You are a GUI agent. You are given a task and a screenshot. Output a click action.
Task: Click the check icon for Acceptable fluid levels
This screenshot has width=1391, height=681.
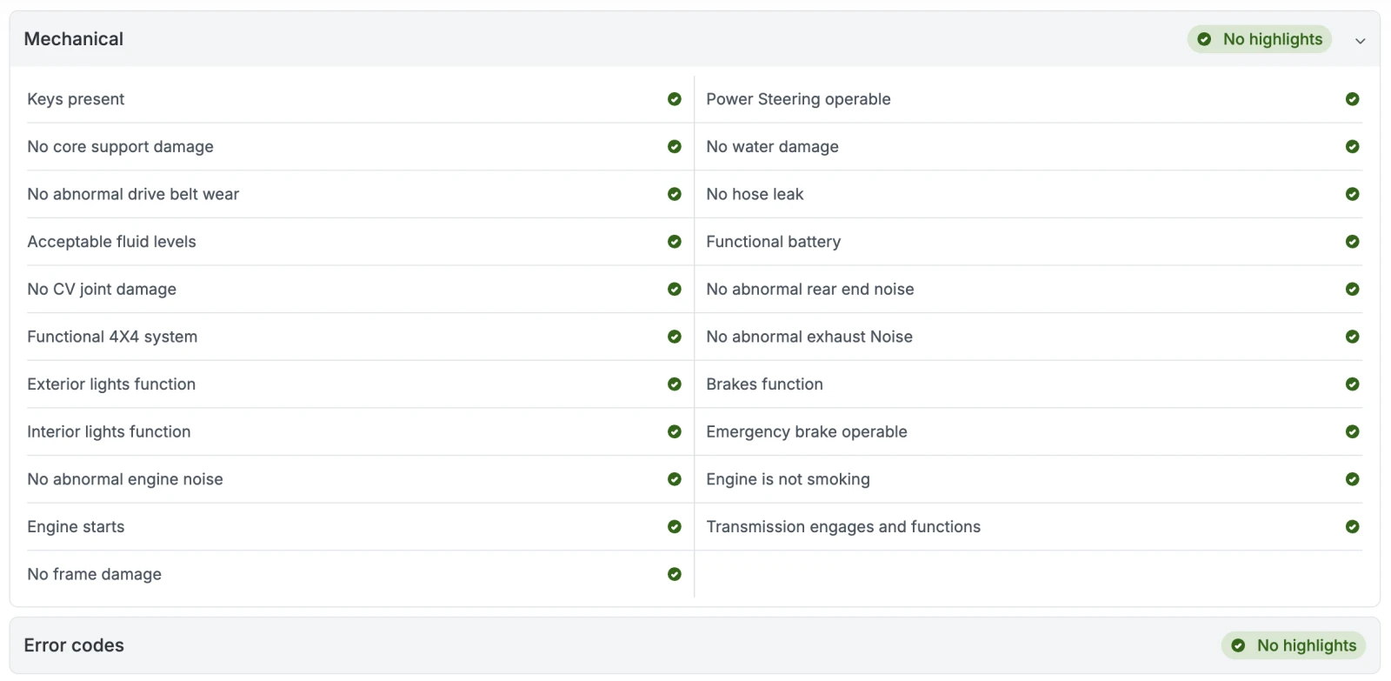tap(675, 242)
